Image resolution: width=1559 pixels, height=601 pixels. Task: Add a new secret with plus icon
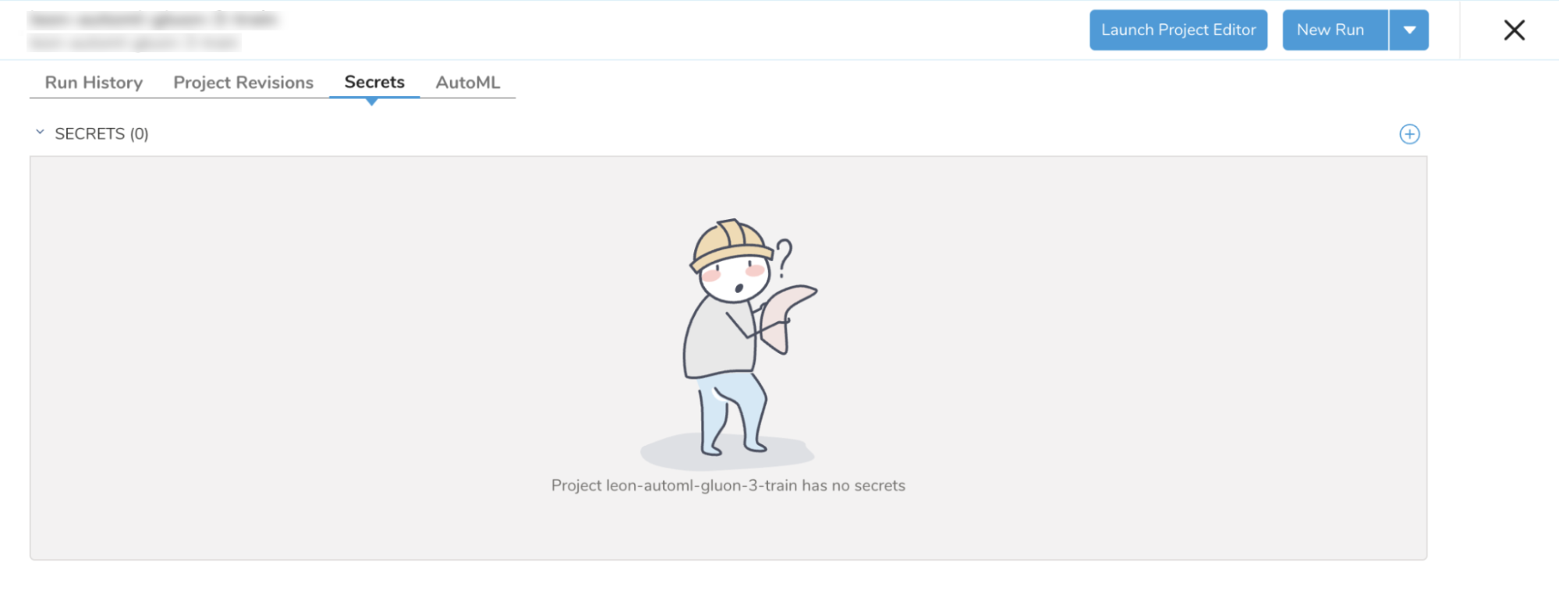pos(1409,134)
